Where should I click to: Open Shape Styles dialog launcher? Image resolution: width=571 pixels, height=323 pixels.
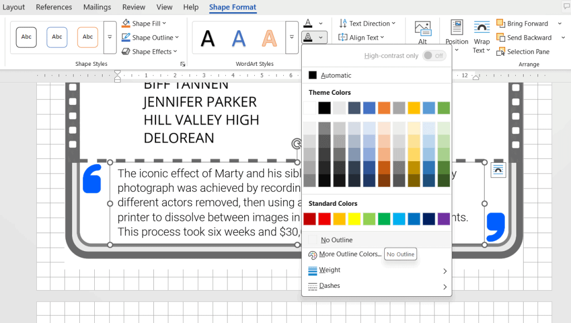click(x=183, y=64)
